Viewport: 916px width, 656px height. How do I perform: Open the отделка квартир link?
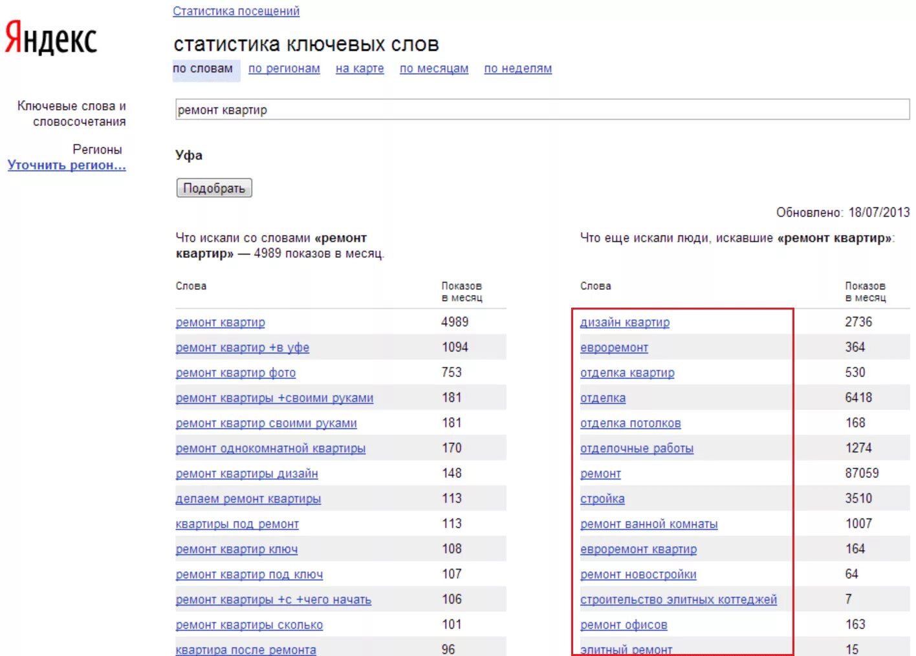point(627,372)
